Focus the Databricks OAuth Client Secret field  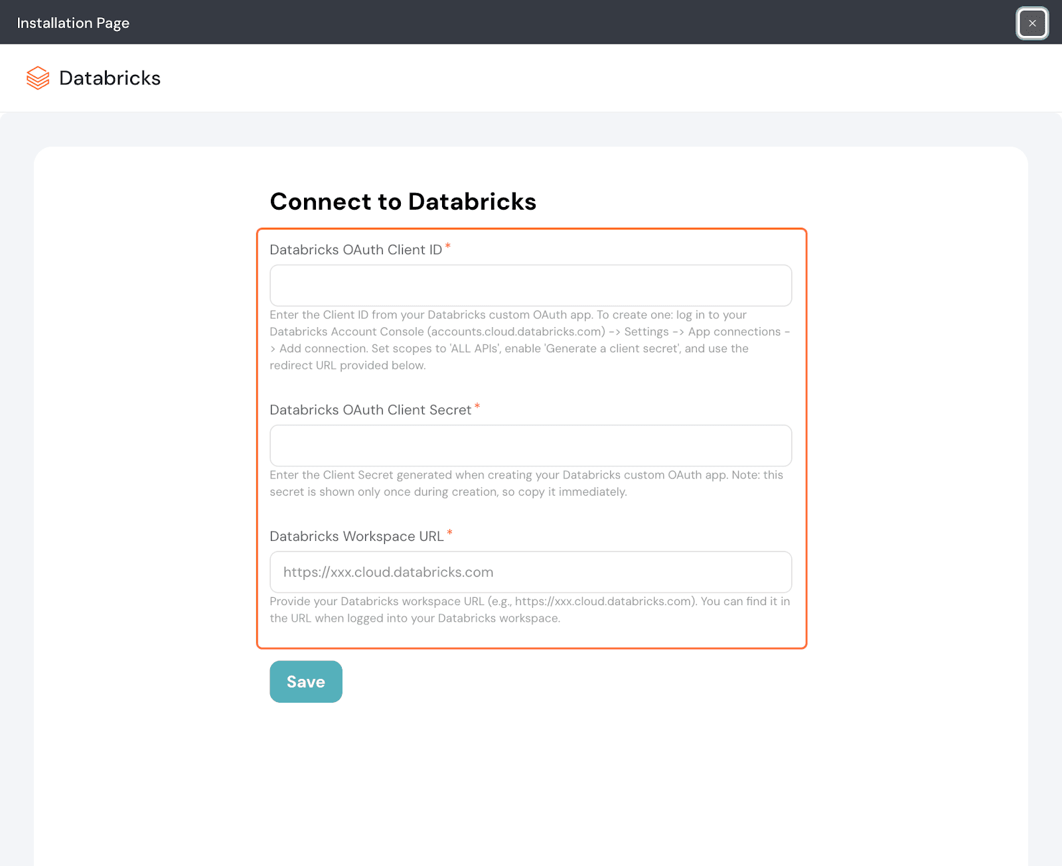tap(530, 445)
